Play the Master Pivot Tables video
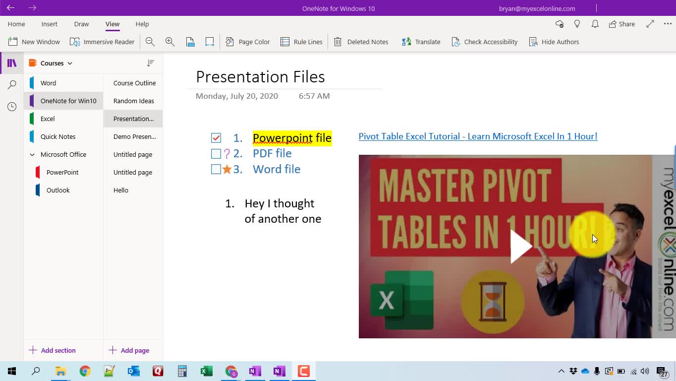Screen dimensions: 676x381 click(x=520, y=247)
